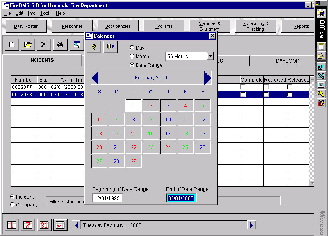Switch to the DAYBOOK tab
The width and height of the screenshot is (328, 236).
tap(287, 61)
